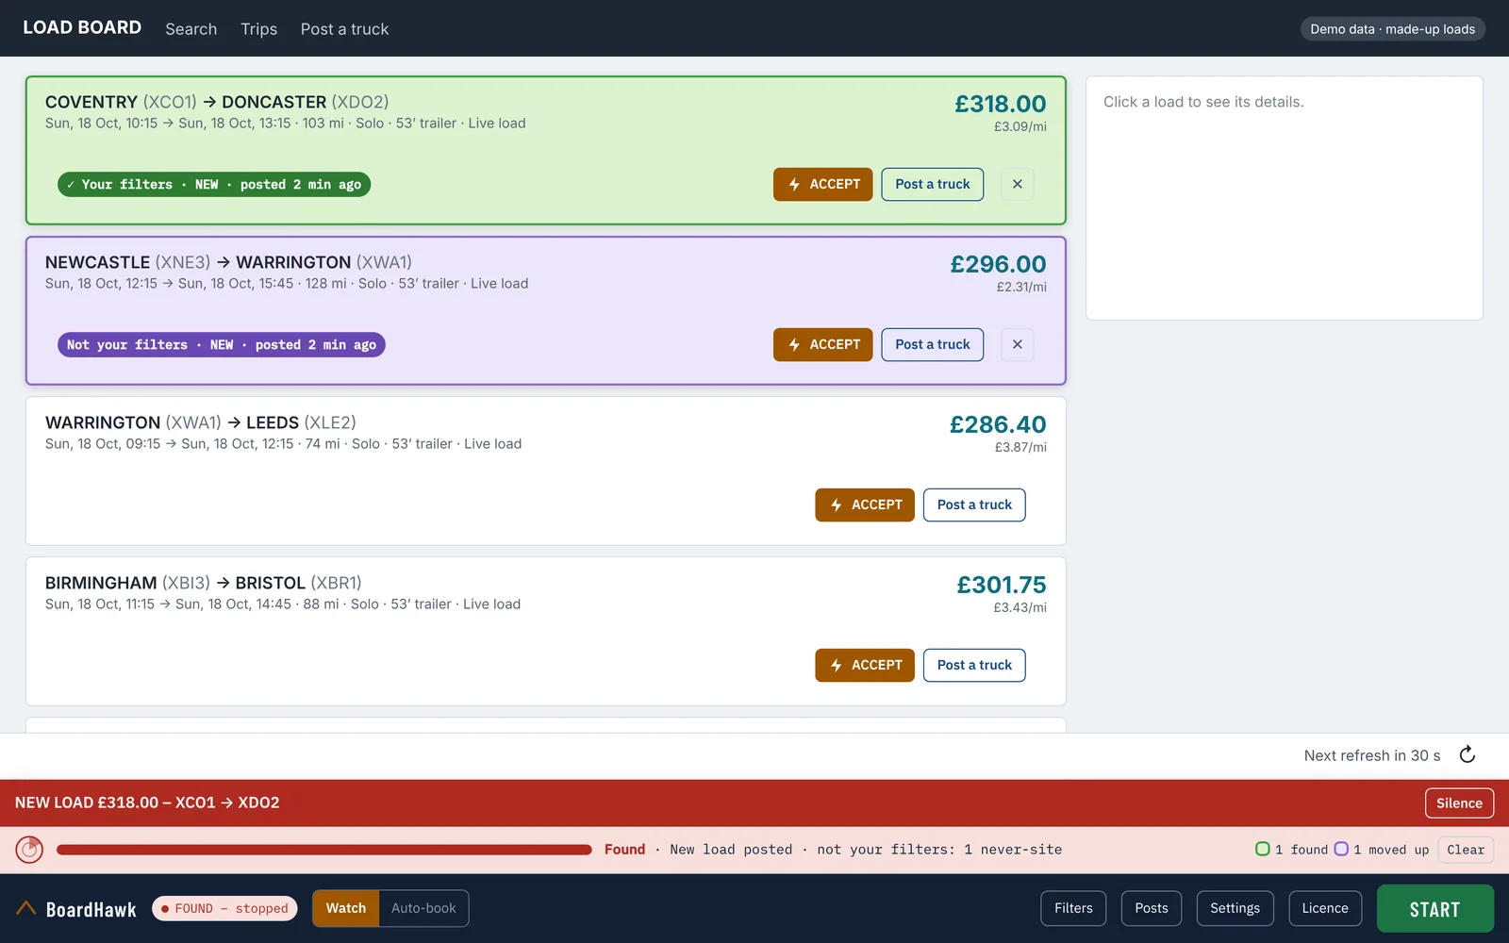Open Post a truck in the top navigation

click(x=344, y=29)
